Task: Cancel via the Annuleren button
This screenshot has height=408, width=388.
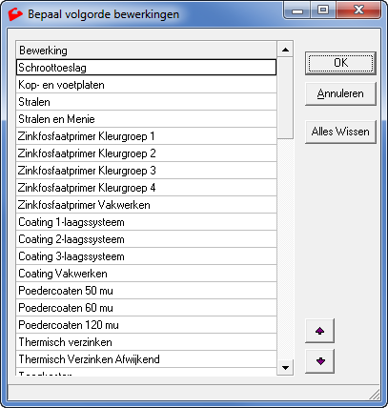Action: tap(340, 93)
